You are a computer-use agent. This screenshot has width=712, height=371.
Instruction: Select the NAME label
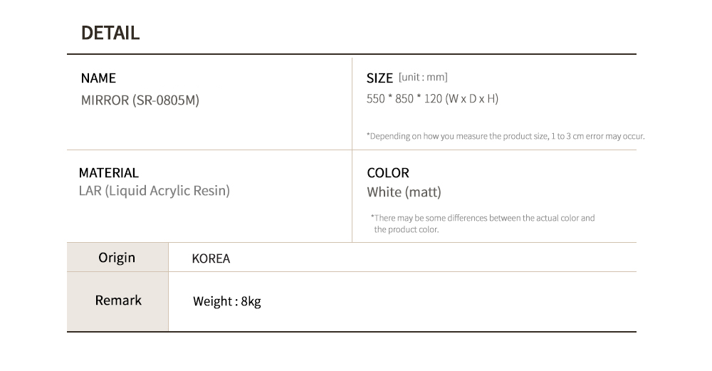pyautogui.click(x=98, y=78)
